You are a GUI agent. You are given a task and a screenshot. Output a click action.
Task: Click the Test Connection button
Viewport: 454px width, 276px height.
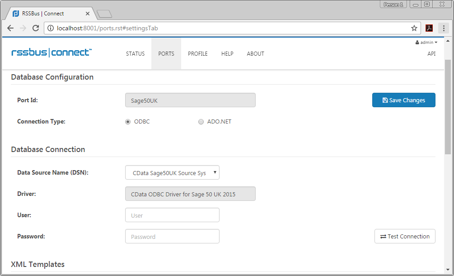coord(405,236)
